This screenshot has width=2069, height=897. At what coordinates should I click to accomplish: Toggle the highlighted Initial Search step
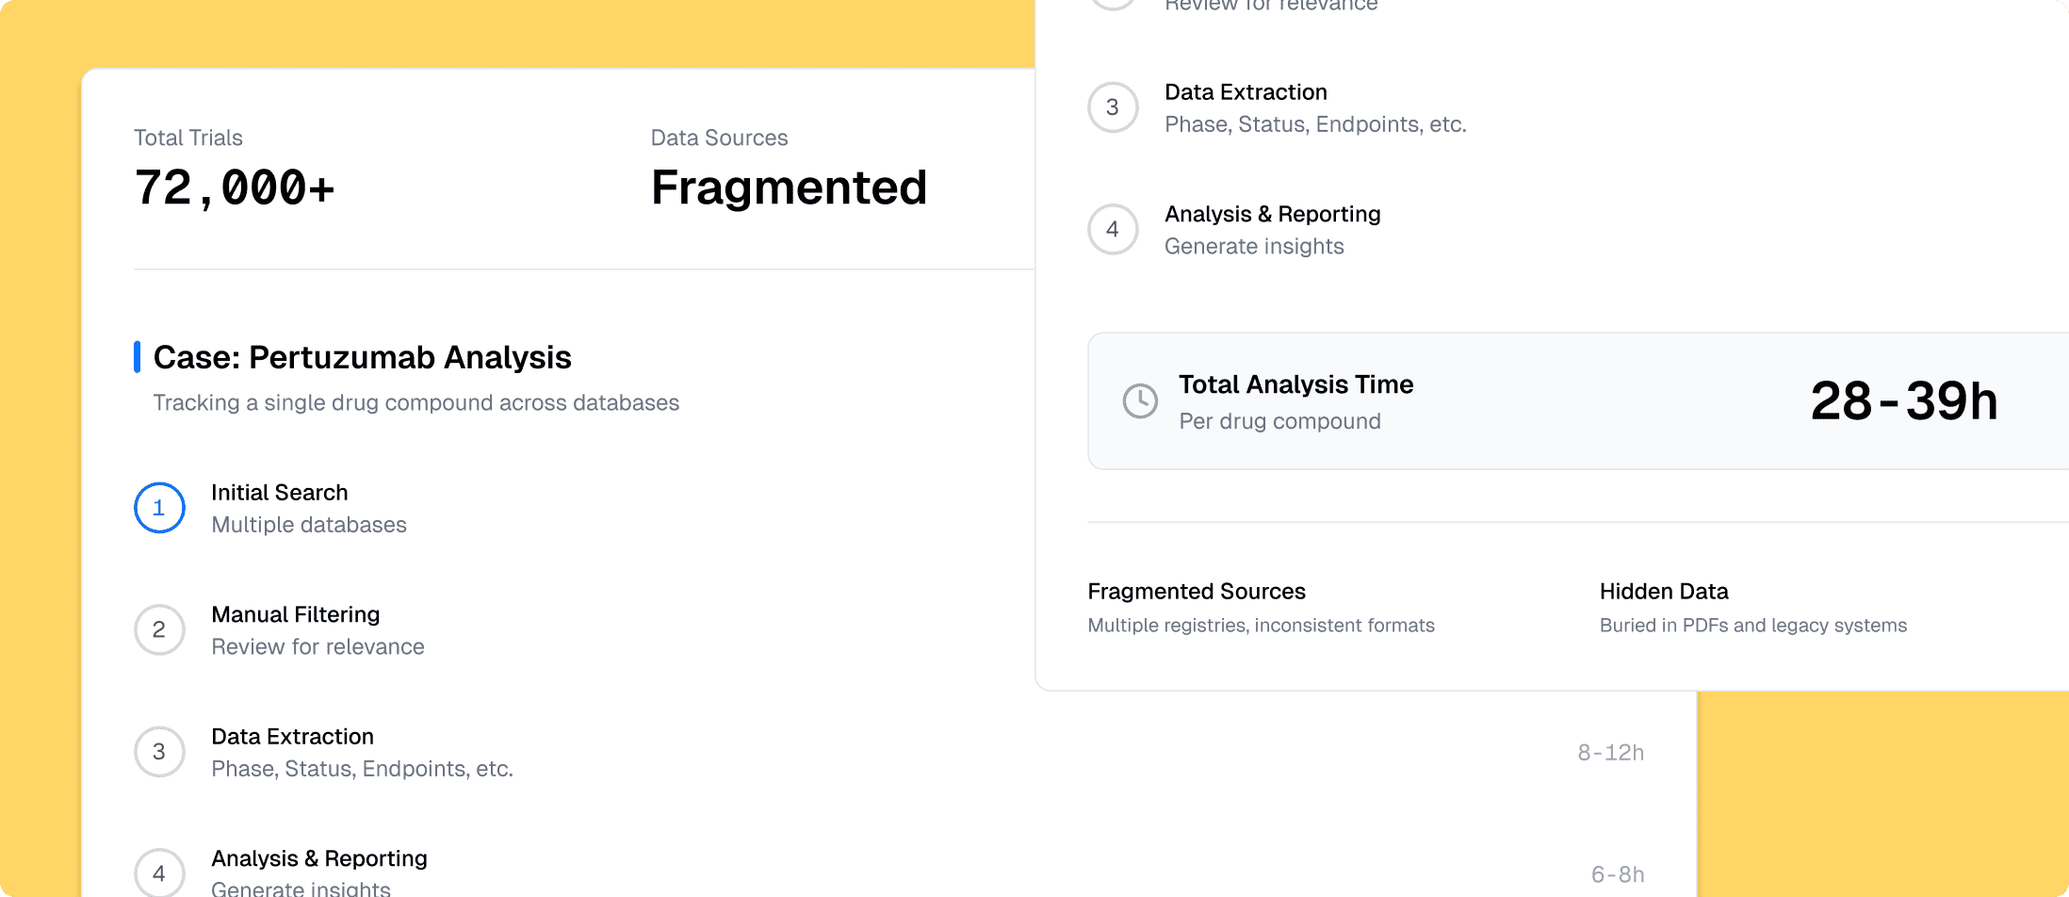click(159, 508)
